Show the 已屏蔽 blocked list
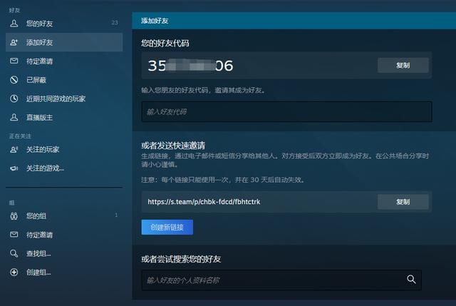Viewport: 456px width, 306px height. [64, 80]
